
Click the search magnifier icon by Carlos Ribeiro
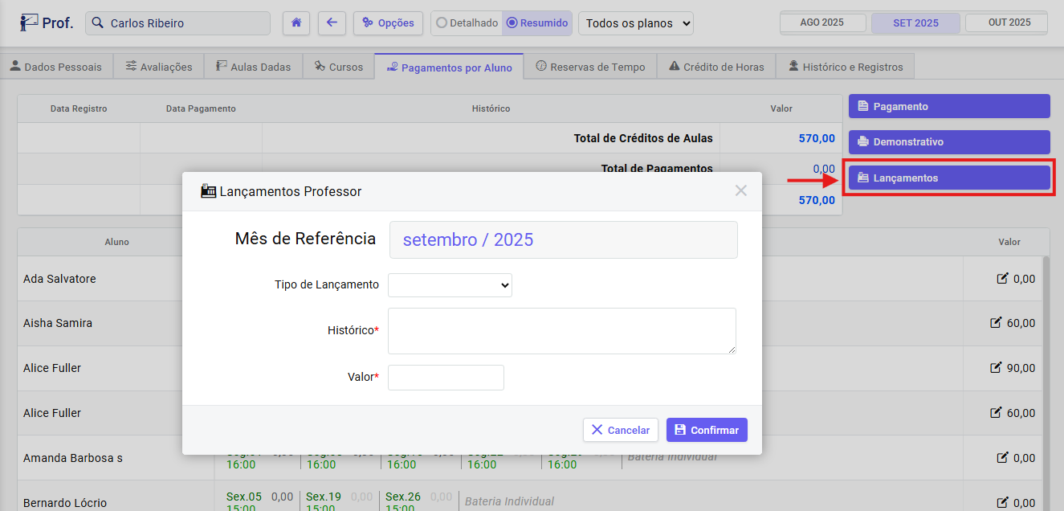click(98, 23)
